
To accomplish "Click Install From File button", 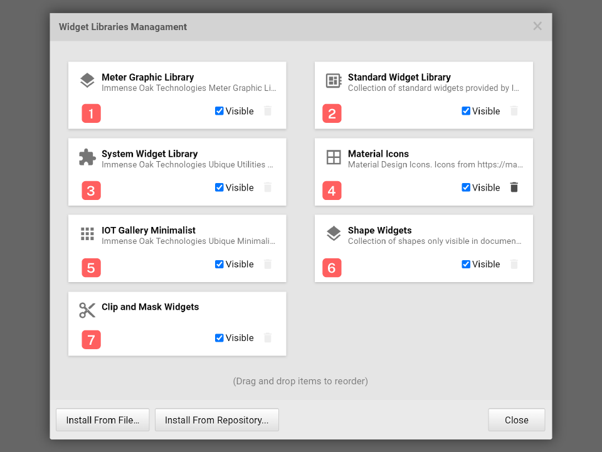I will click(103, 420).
